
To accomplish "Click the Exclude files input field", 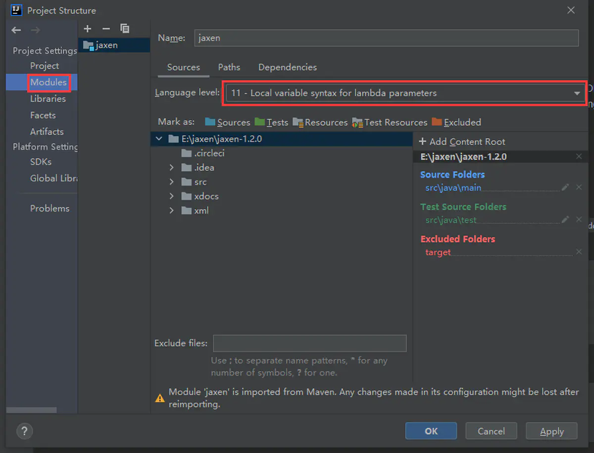I will pyautogui.click(x=310, y=343).
